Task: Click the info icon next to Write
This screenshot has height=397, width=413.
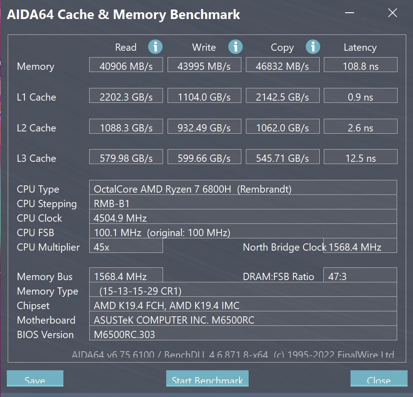Action: click(x=235, y=47)
